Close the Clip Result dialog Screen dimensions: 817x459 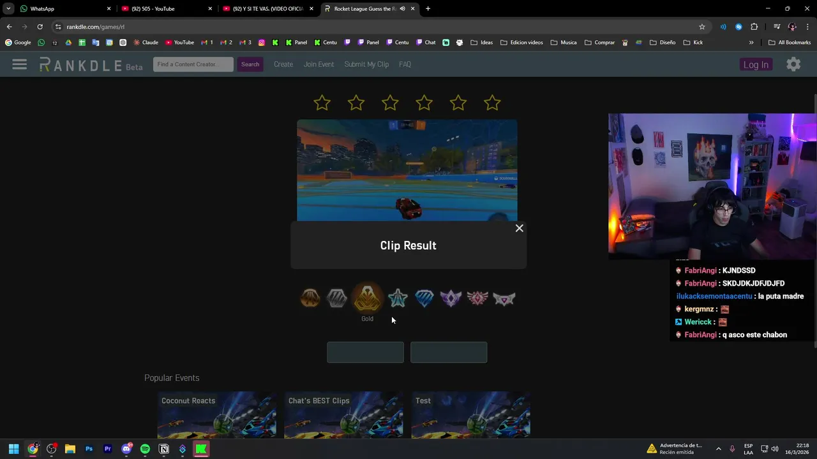[520, 228]
